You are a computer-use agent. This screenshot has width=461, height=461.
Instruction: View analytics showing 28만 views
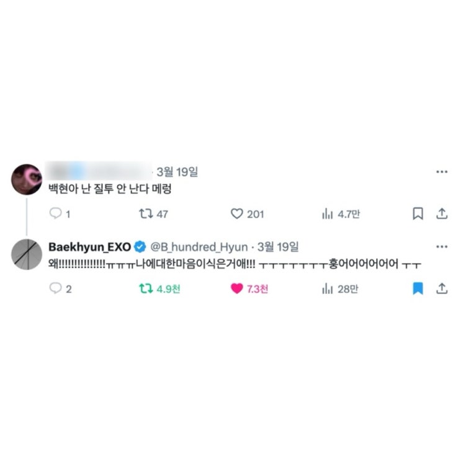[x=340, y=289]
